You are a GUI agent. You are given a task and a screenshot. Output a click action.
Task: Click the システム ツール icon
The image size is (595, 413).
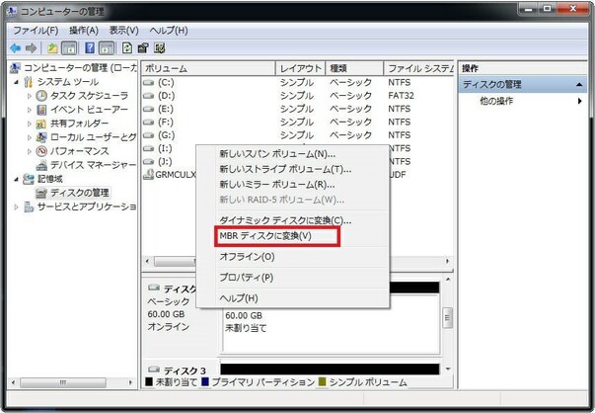point(29,82)
